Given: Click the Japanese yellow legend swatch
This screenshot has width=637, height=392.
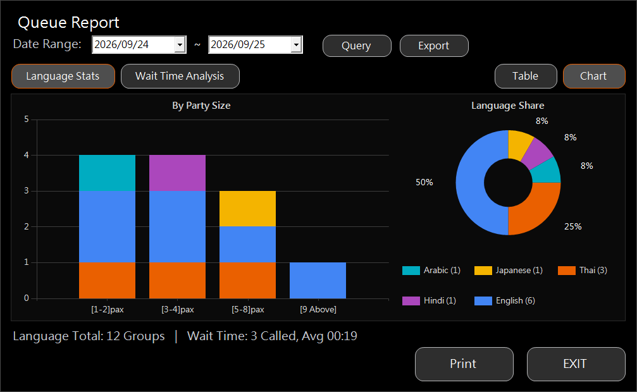Looking at the screenshot, I should click(x=483, y=271).
